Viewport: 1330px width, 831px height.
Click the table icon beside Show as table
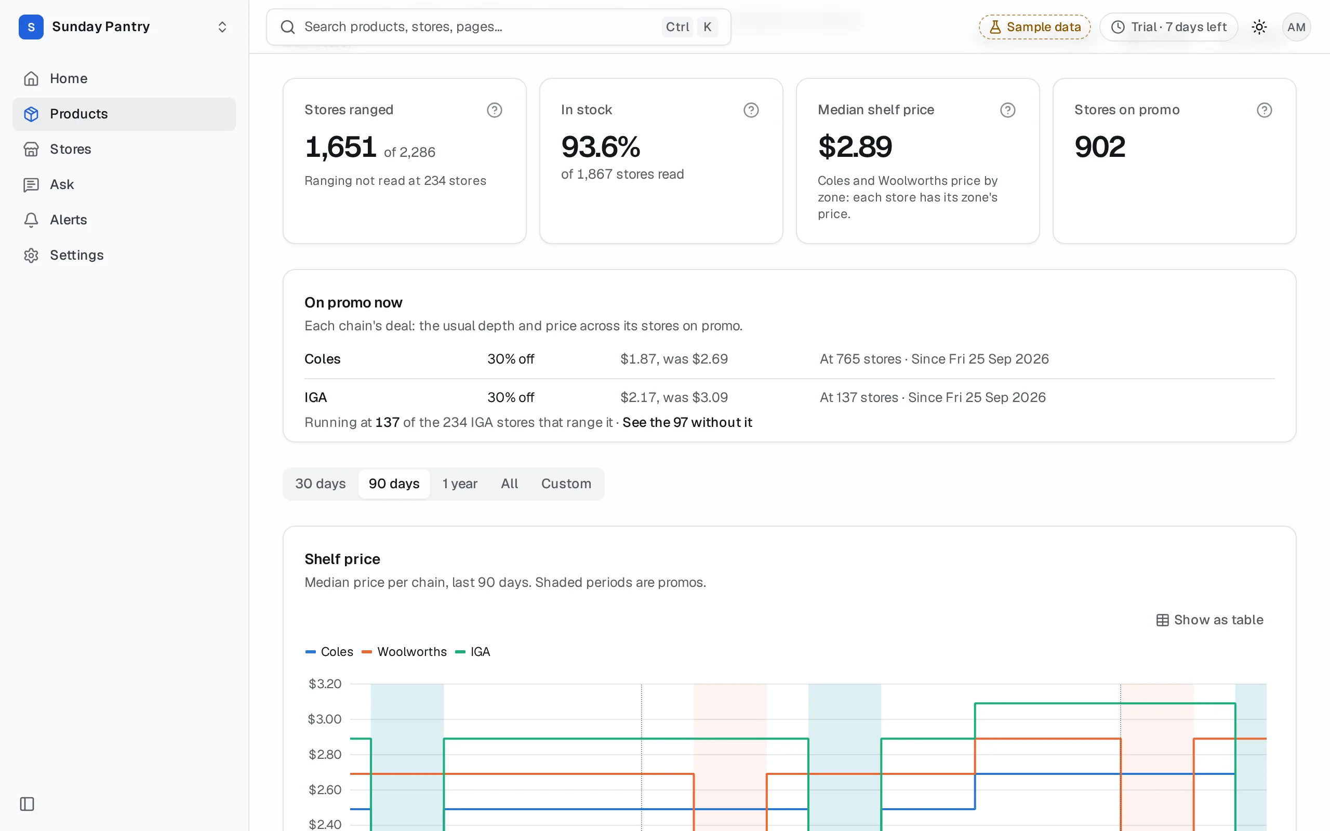click(x=1162, y=620)
